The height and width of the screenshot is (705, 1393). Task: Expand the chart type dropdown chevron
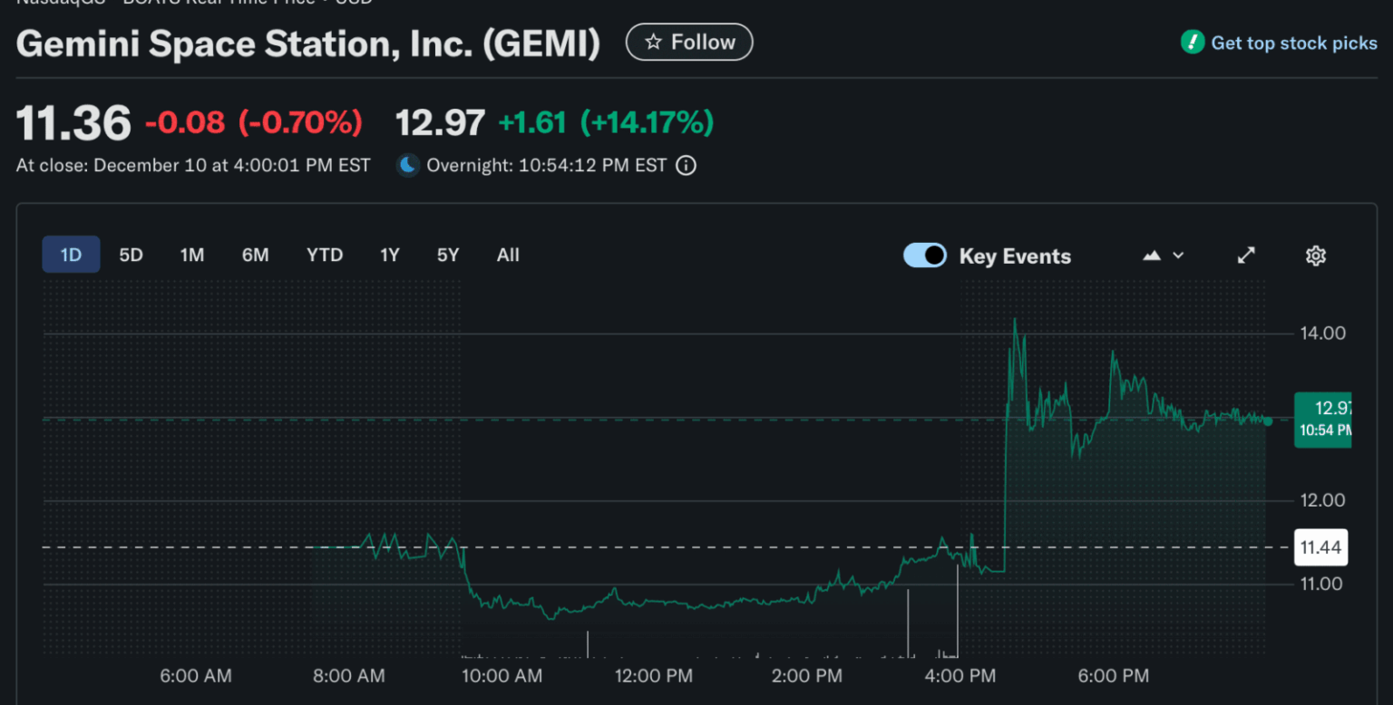click(x=1178, y=256)
